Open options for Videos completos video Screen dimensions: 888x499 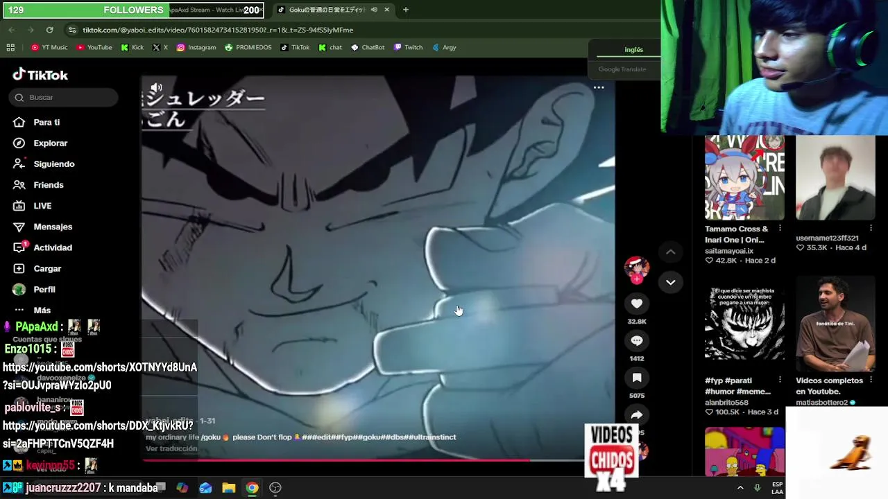click(871, 380)
